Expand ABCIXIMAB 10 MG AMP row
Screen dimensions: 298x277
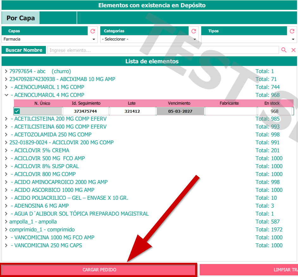[x=6, y=79]
